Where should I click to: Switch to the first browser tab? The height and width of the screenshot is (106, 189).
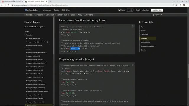12,2
